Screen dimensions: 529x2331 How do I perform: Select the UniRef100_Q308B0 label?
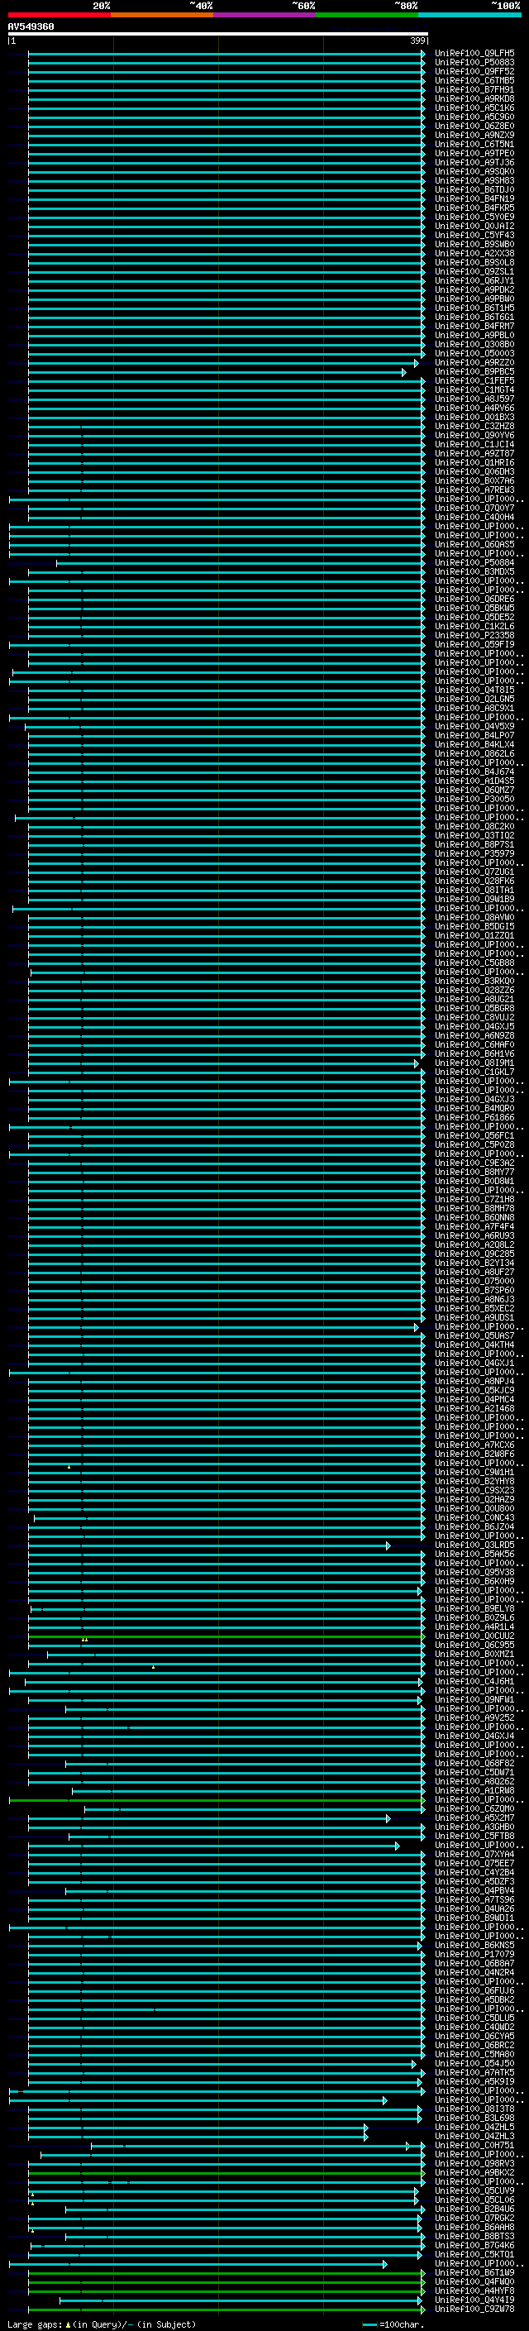pyautogui.click(x=474, y=345)
